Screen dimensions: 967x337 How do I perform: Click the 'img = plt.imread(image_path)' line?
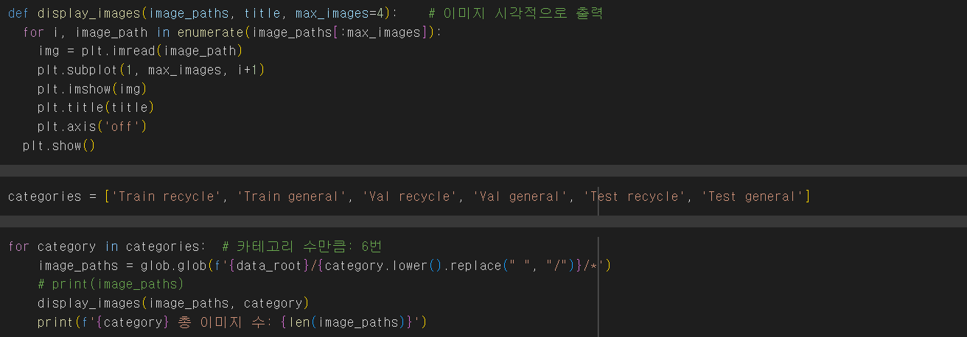point(141,52)
